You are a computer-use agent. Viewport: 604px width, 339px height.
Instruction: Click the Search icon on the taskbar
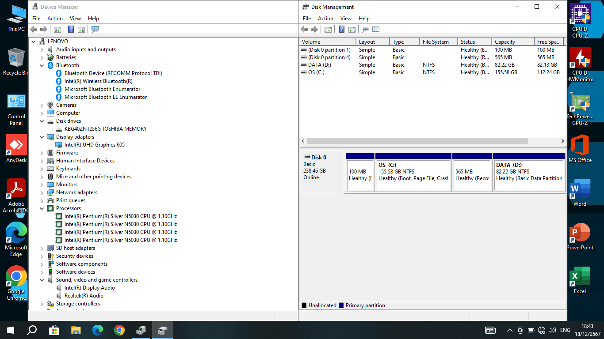(32, 330)
